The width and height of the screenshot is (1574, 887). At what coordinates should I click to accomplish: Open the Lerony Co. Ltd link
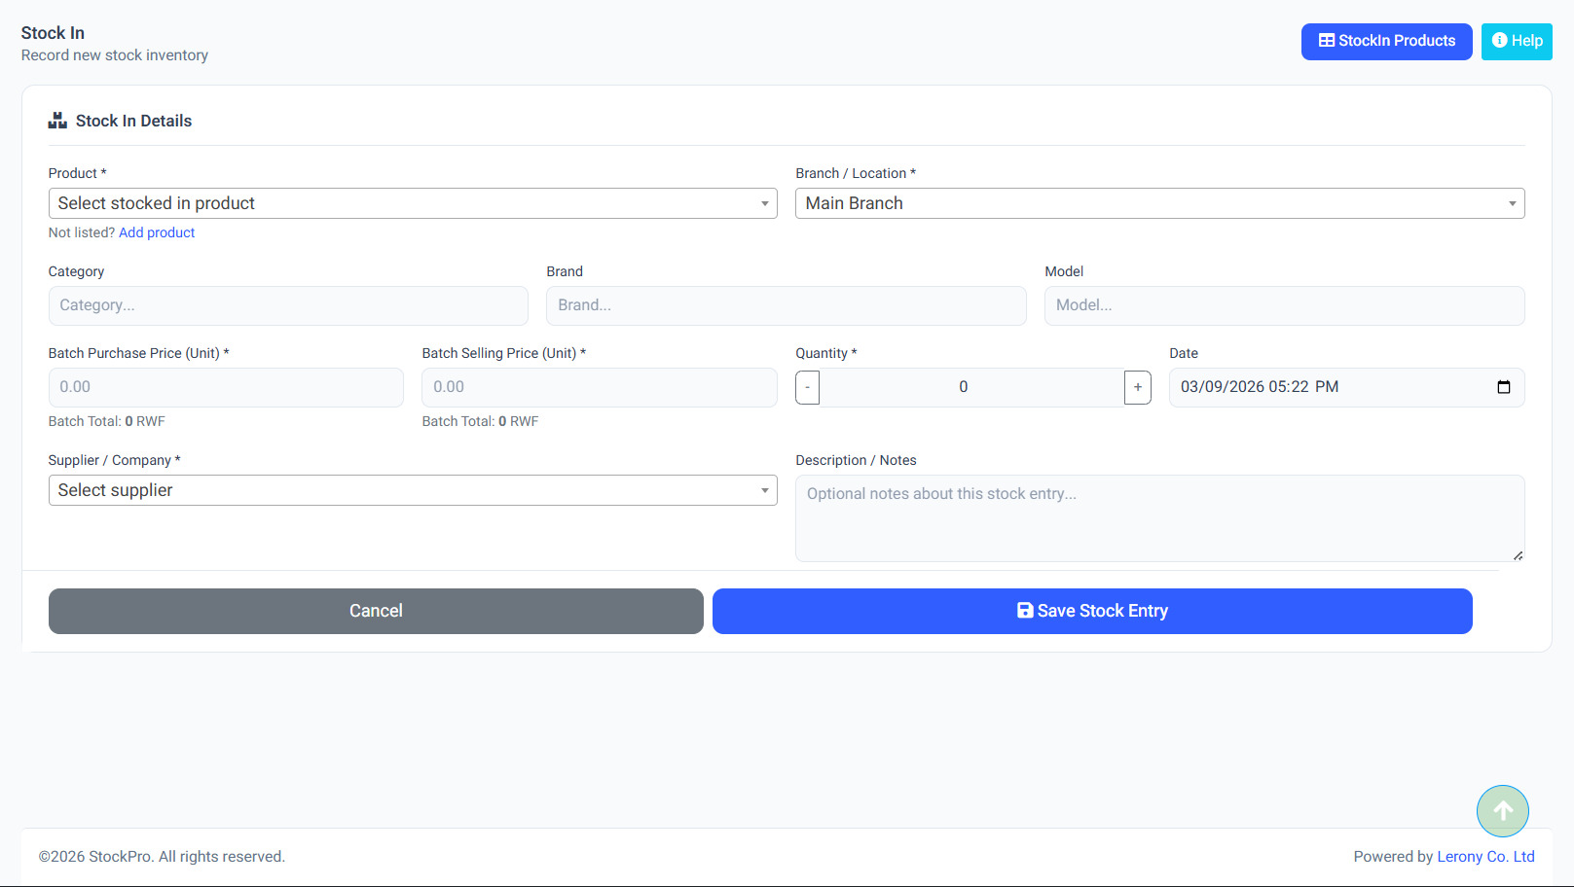click(x=1485, y=857)
